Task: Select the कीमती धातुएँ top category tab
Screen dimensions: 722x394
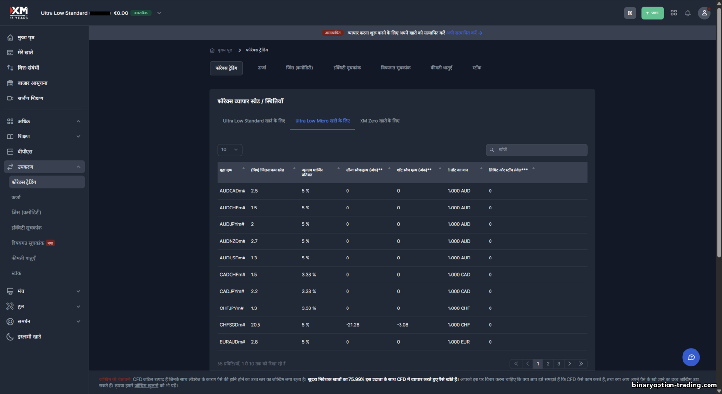Action: [441, 68]
